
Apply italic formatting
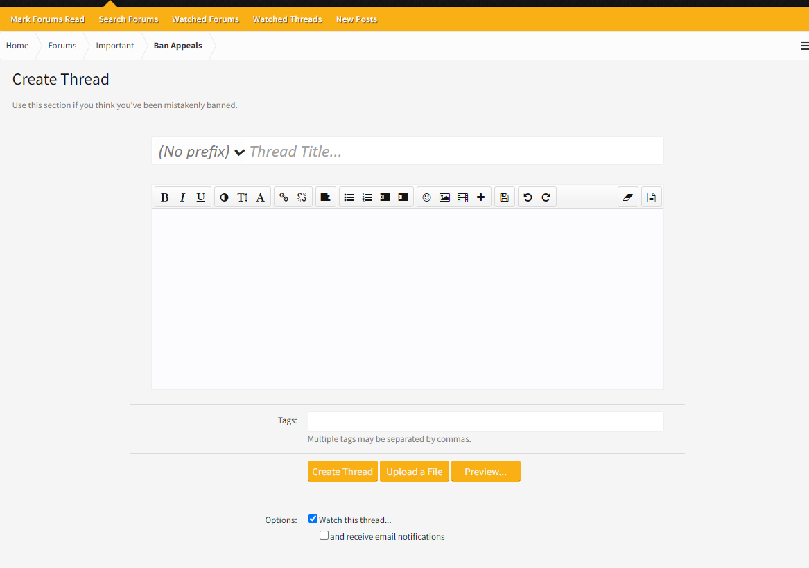[x=182, y=197]
